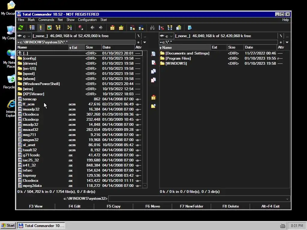Open the left panel drive c dropdown
Viewport: 307px width, 230px height.
click(x=24, y=36)
